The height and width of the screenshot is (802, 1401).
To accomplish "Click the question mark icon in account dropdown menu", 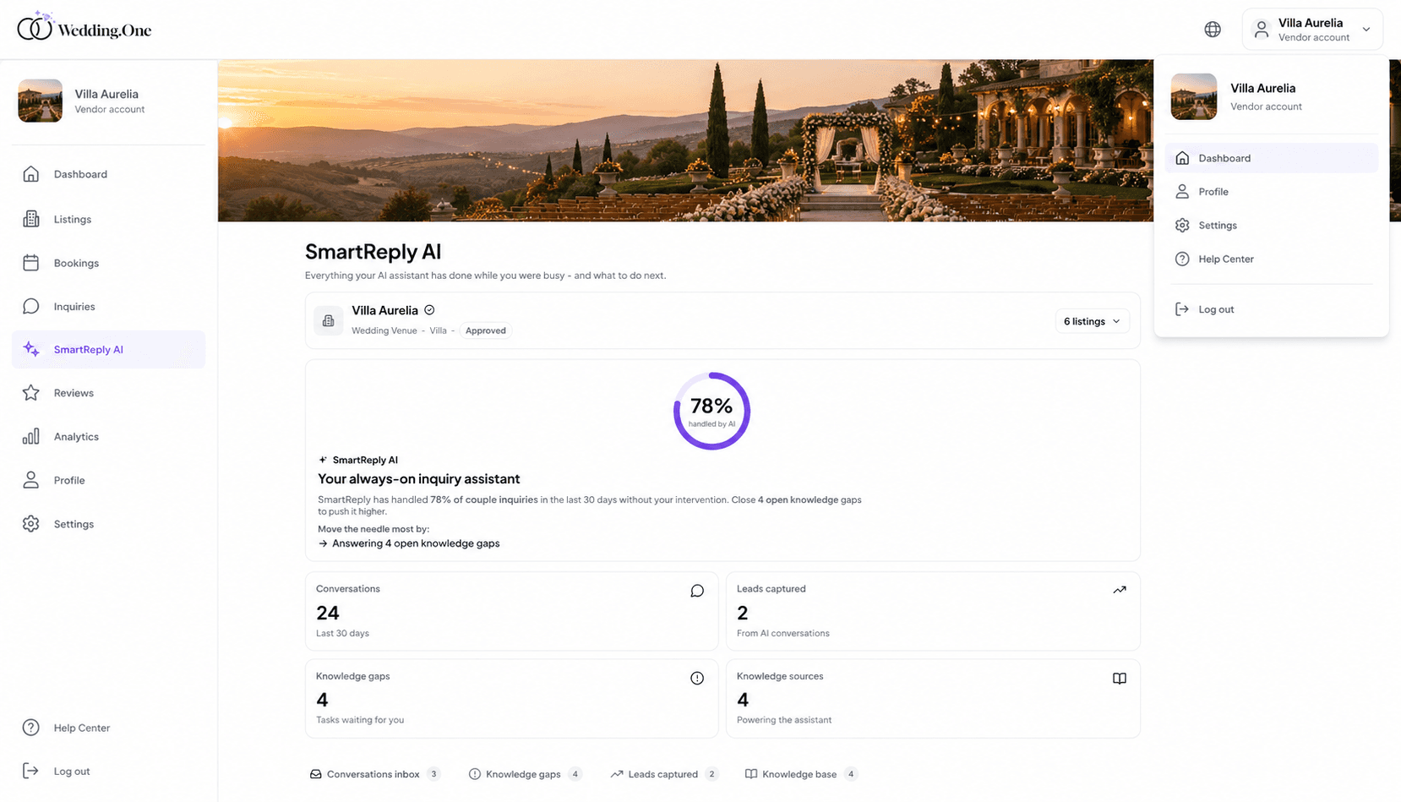I will pos(1183,259).
